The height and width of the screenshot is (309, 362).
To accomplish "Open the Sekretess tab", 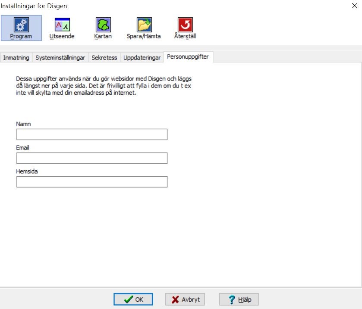I will click(x=104, y=57).
